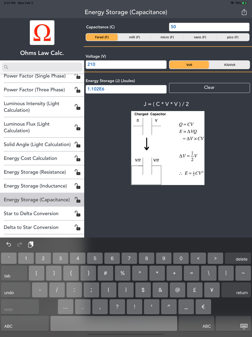Tap the Ohms Law Calc omega logo

pyautogui.click(x=42, y=33)
